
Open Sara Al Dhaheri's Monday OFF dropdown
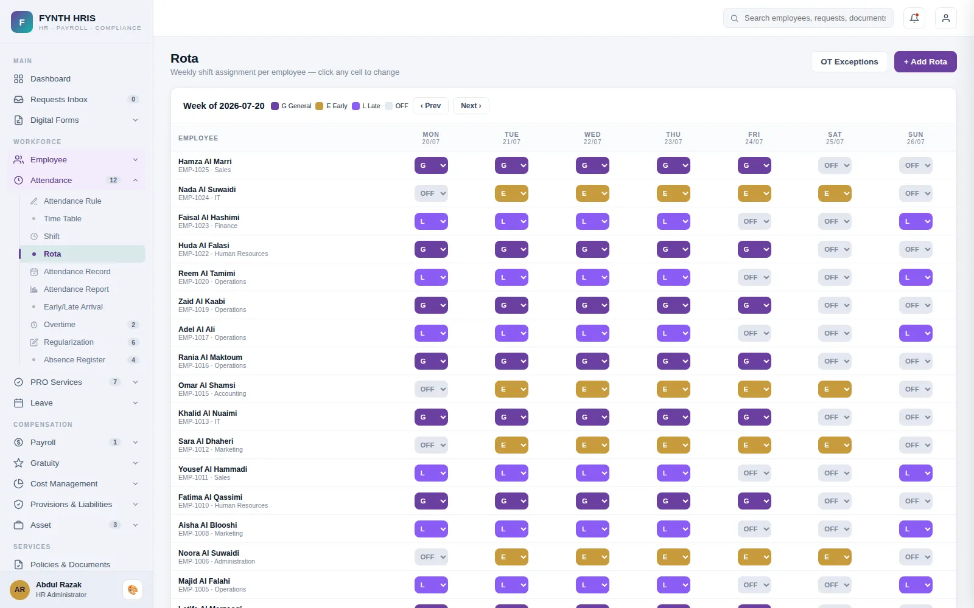[431, 445]
